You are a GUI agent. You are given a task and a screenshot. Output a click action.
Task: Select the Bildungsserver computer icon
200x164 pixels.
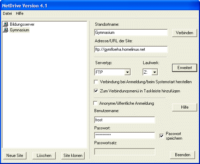pyautogui.click(x=6, y=24)
